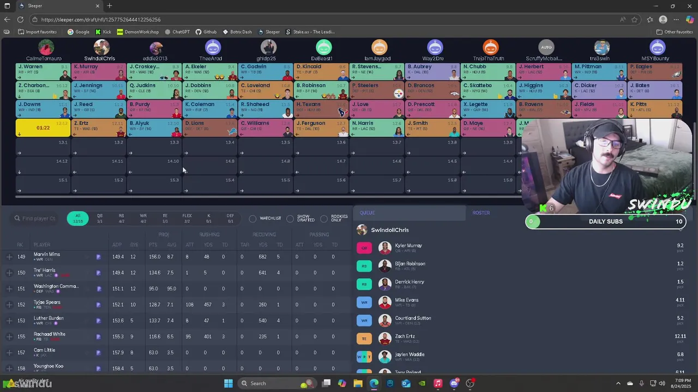Add Tre' Harris with the plus icon
698x392 pixels.
click(9, 273)
